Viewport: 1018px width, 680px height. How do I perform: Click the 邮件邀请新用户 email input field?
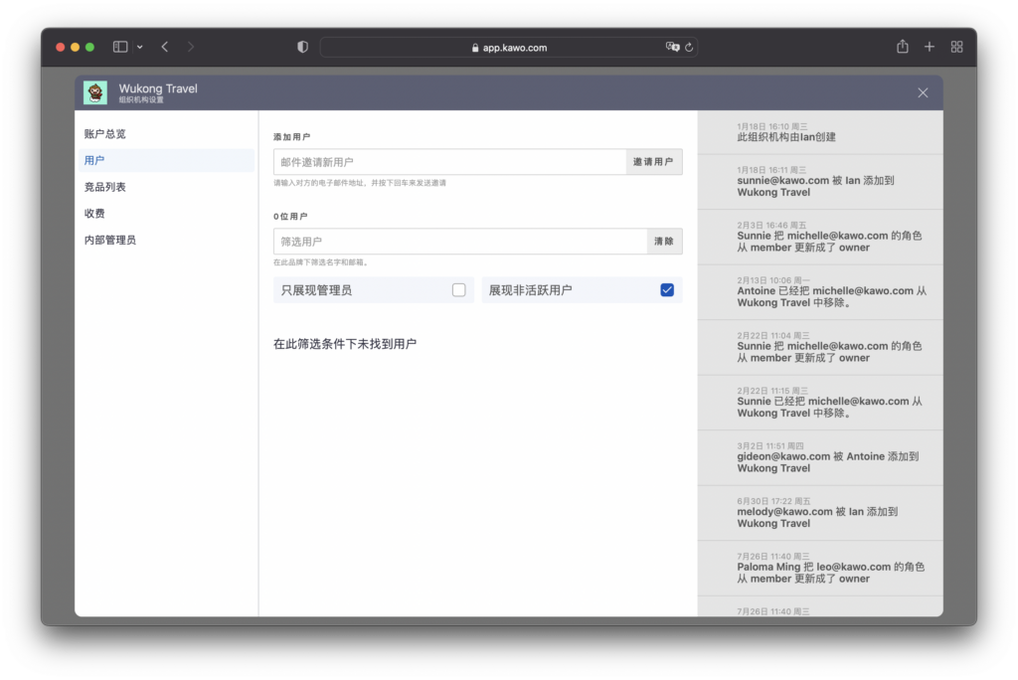point(449,162)
